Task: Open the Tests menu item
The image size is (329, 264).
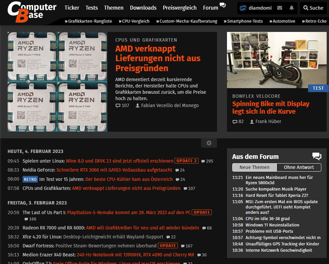Action: click(x=91, y=8)
